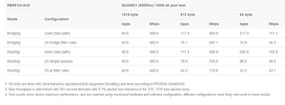The width and height of the screenshot is (285, 105).
Task: Click the RB951Ui-2nD table title
Action: click(x=19, y=5)
